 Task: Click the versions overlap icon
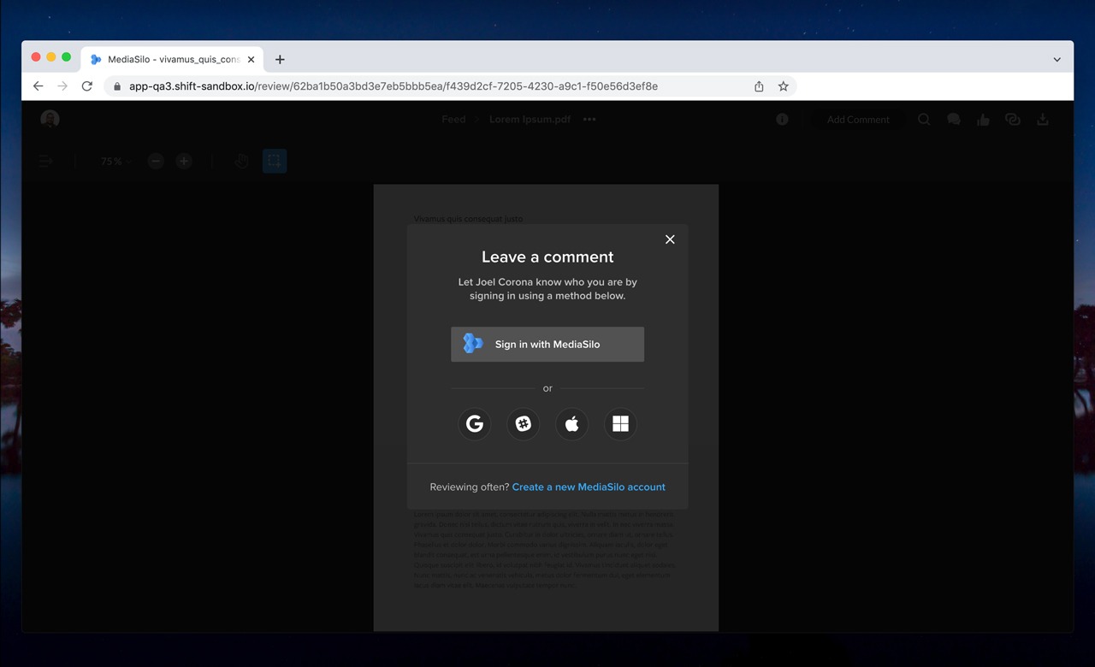[1013, 120]
